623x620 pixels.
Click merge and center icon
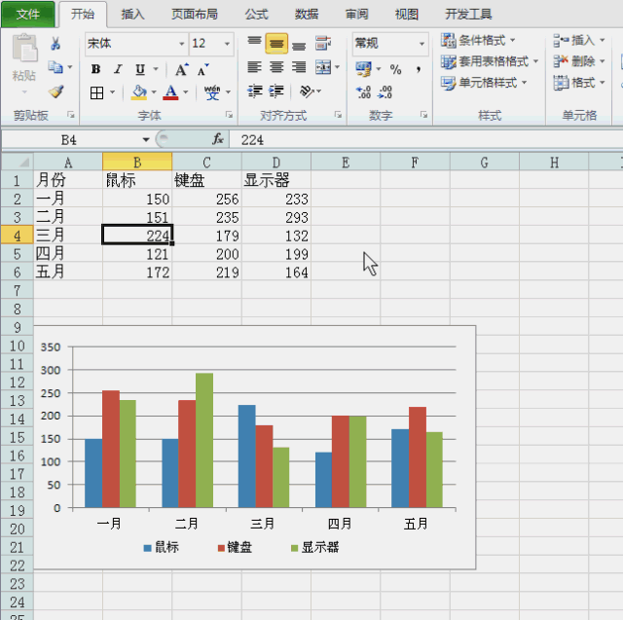(323, 67)
